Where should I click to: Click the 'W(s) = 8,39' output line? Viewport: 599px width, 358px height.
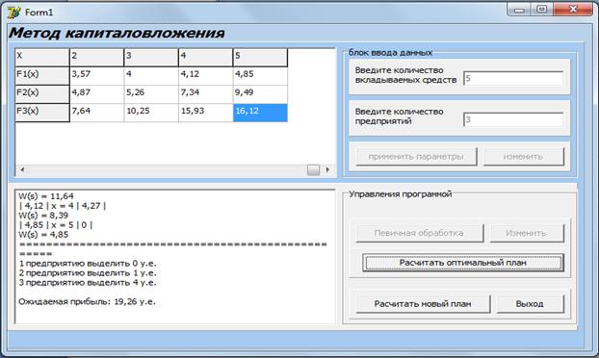tap(43, 216)
